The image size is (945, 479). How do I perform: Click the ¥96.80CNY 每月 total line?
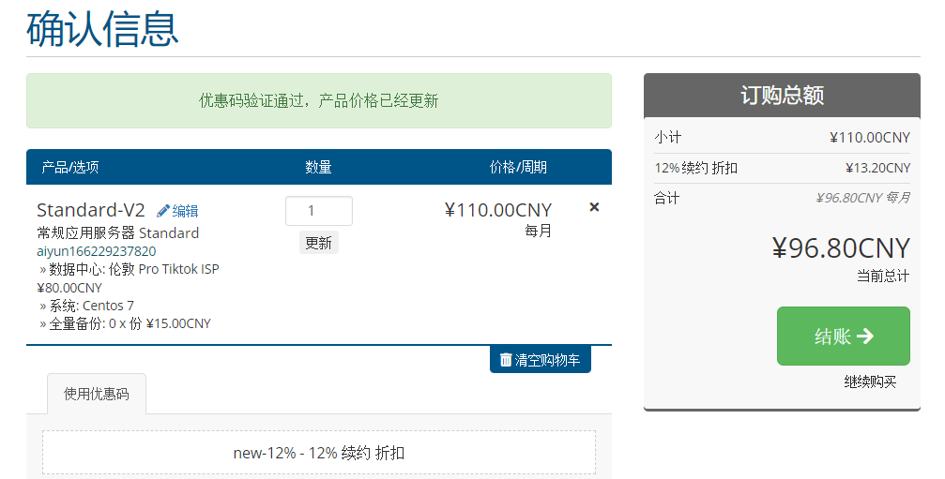tap(863, 198)
